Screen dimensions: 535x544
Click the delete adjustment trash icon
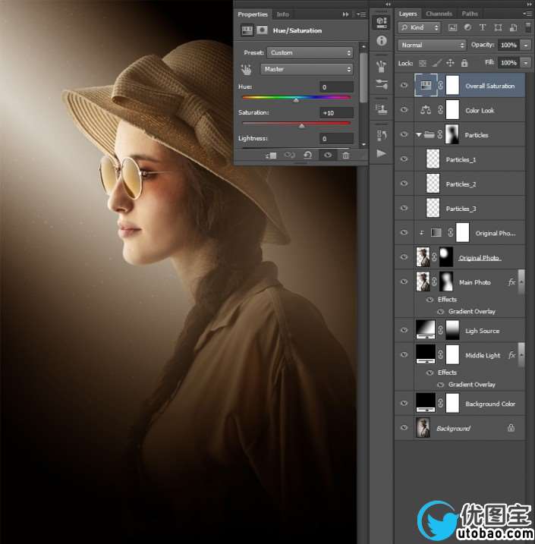pos(346,155)
